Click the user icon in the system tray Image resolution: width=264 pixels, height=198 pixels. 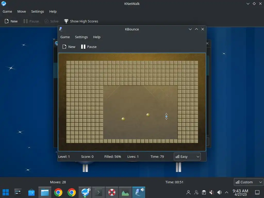188,192
